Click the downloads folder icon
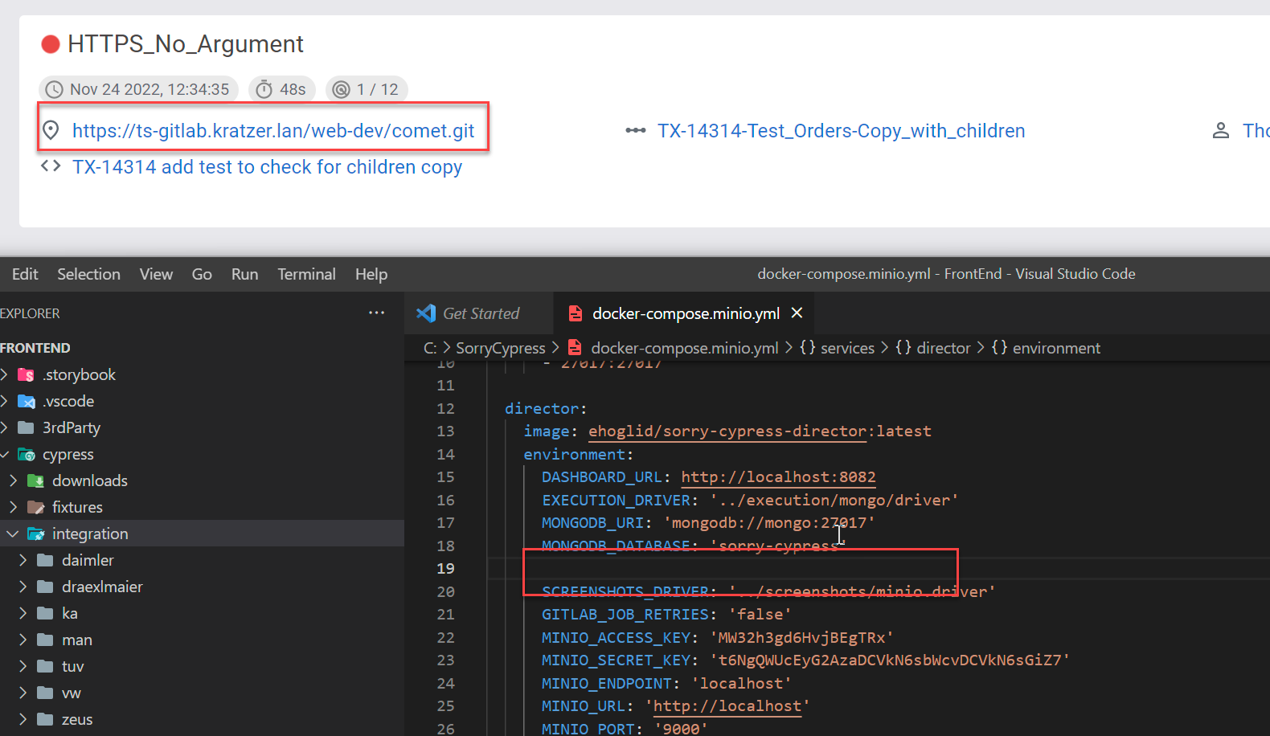This screenshot has width=1270, height=736. [x=35, y=480]
